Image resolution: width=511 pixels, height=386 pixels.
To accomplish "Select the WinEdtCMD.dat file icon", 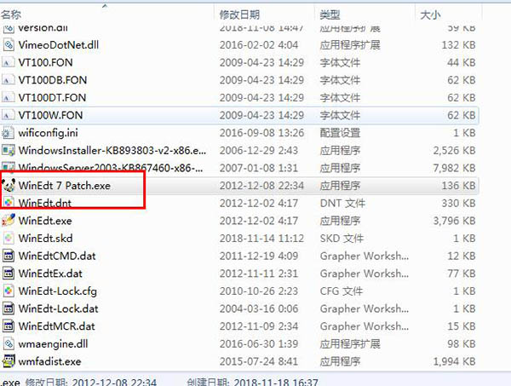I will click(9, 256).
